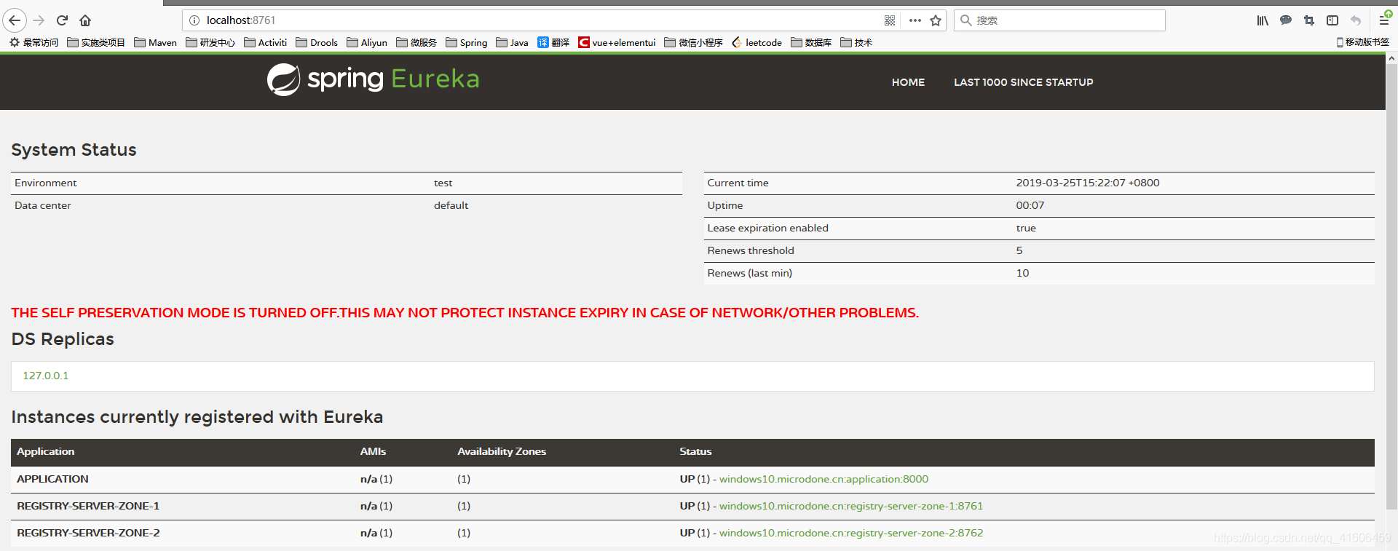The height and width of the screenshot is (551, 1398).
Task: Click the Application column header
Action: pyautogui.click(x=45, y=451)
